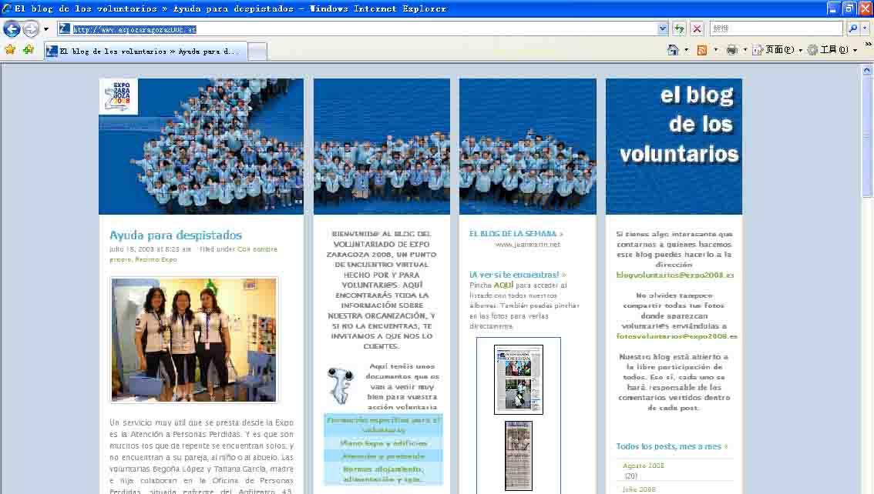The width and height of the screenshot is (874, 494).
Task: Visit the www.juanmartin.net link
Action: (527, 244)
